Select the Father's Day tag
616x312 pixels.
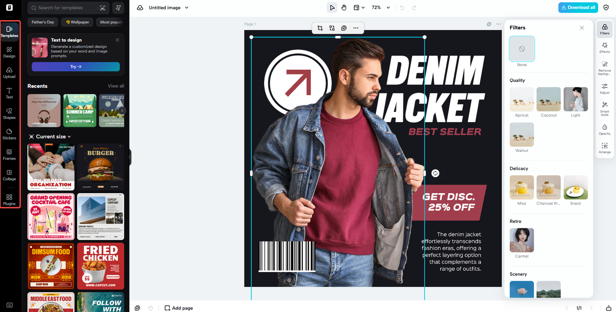[43, 22]
